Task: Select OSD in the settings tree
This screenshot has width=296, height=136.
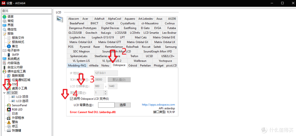Action: pyautogui.click(x=15, y=84)
